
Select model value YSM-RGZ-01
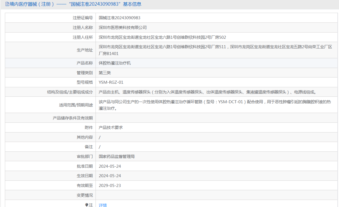point(111,82)
